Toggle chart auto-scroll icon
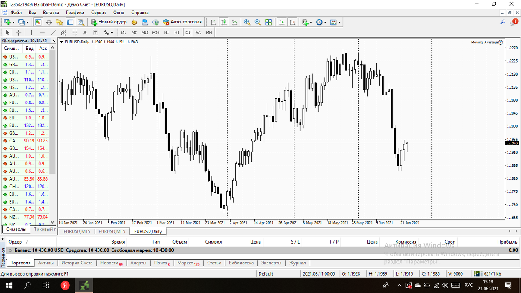Image resolution: width=521 pixels, height=293 pixels. tap(282, 22)
